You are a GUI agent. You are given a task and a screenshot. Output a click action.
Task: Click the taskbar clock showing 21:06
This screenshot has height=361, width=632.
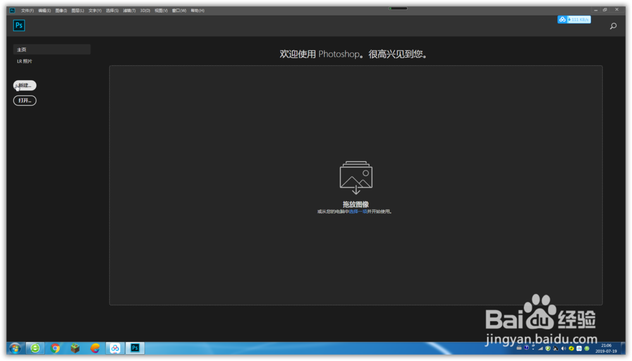click(x=606, y=348)
